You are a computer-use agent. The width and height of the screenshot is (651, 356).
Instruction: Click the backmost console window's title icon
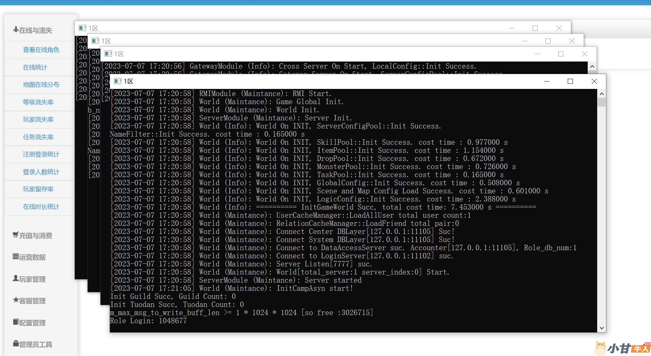82,28
